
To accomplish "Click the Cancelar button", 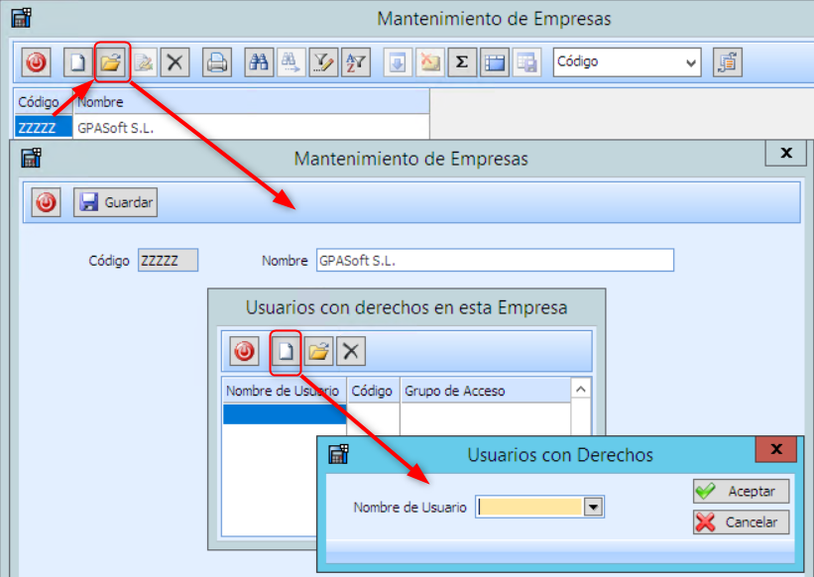I will tap(741, 522).
